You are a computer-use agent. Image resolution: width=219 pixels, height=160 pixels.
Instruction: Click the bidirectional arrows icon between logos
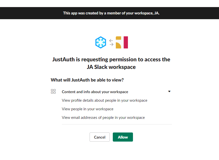click(111, 42)
